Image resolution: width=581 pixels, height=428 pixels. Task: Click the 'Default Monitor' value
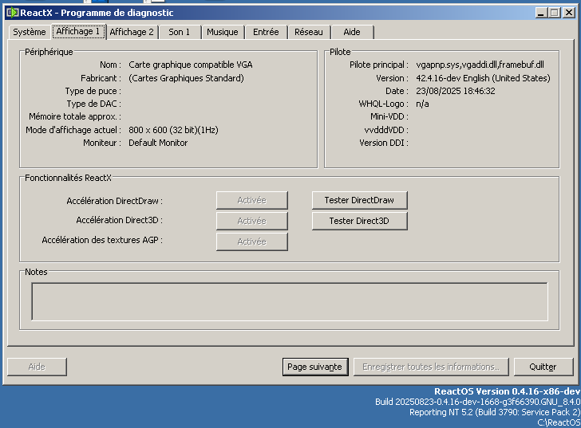tap(158, 143)
